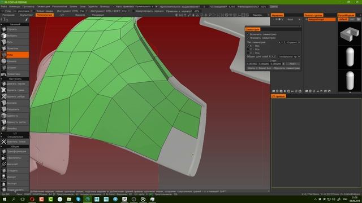
Task: Select the Удалить ребра tool
Action: [x=15, y=96]
